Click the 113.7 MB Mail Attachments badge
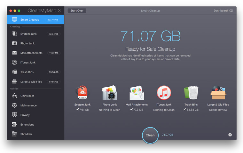This screenshot has width=243, height=153. pos(54,53)
